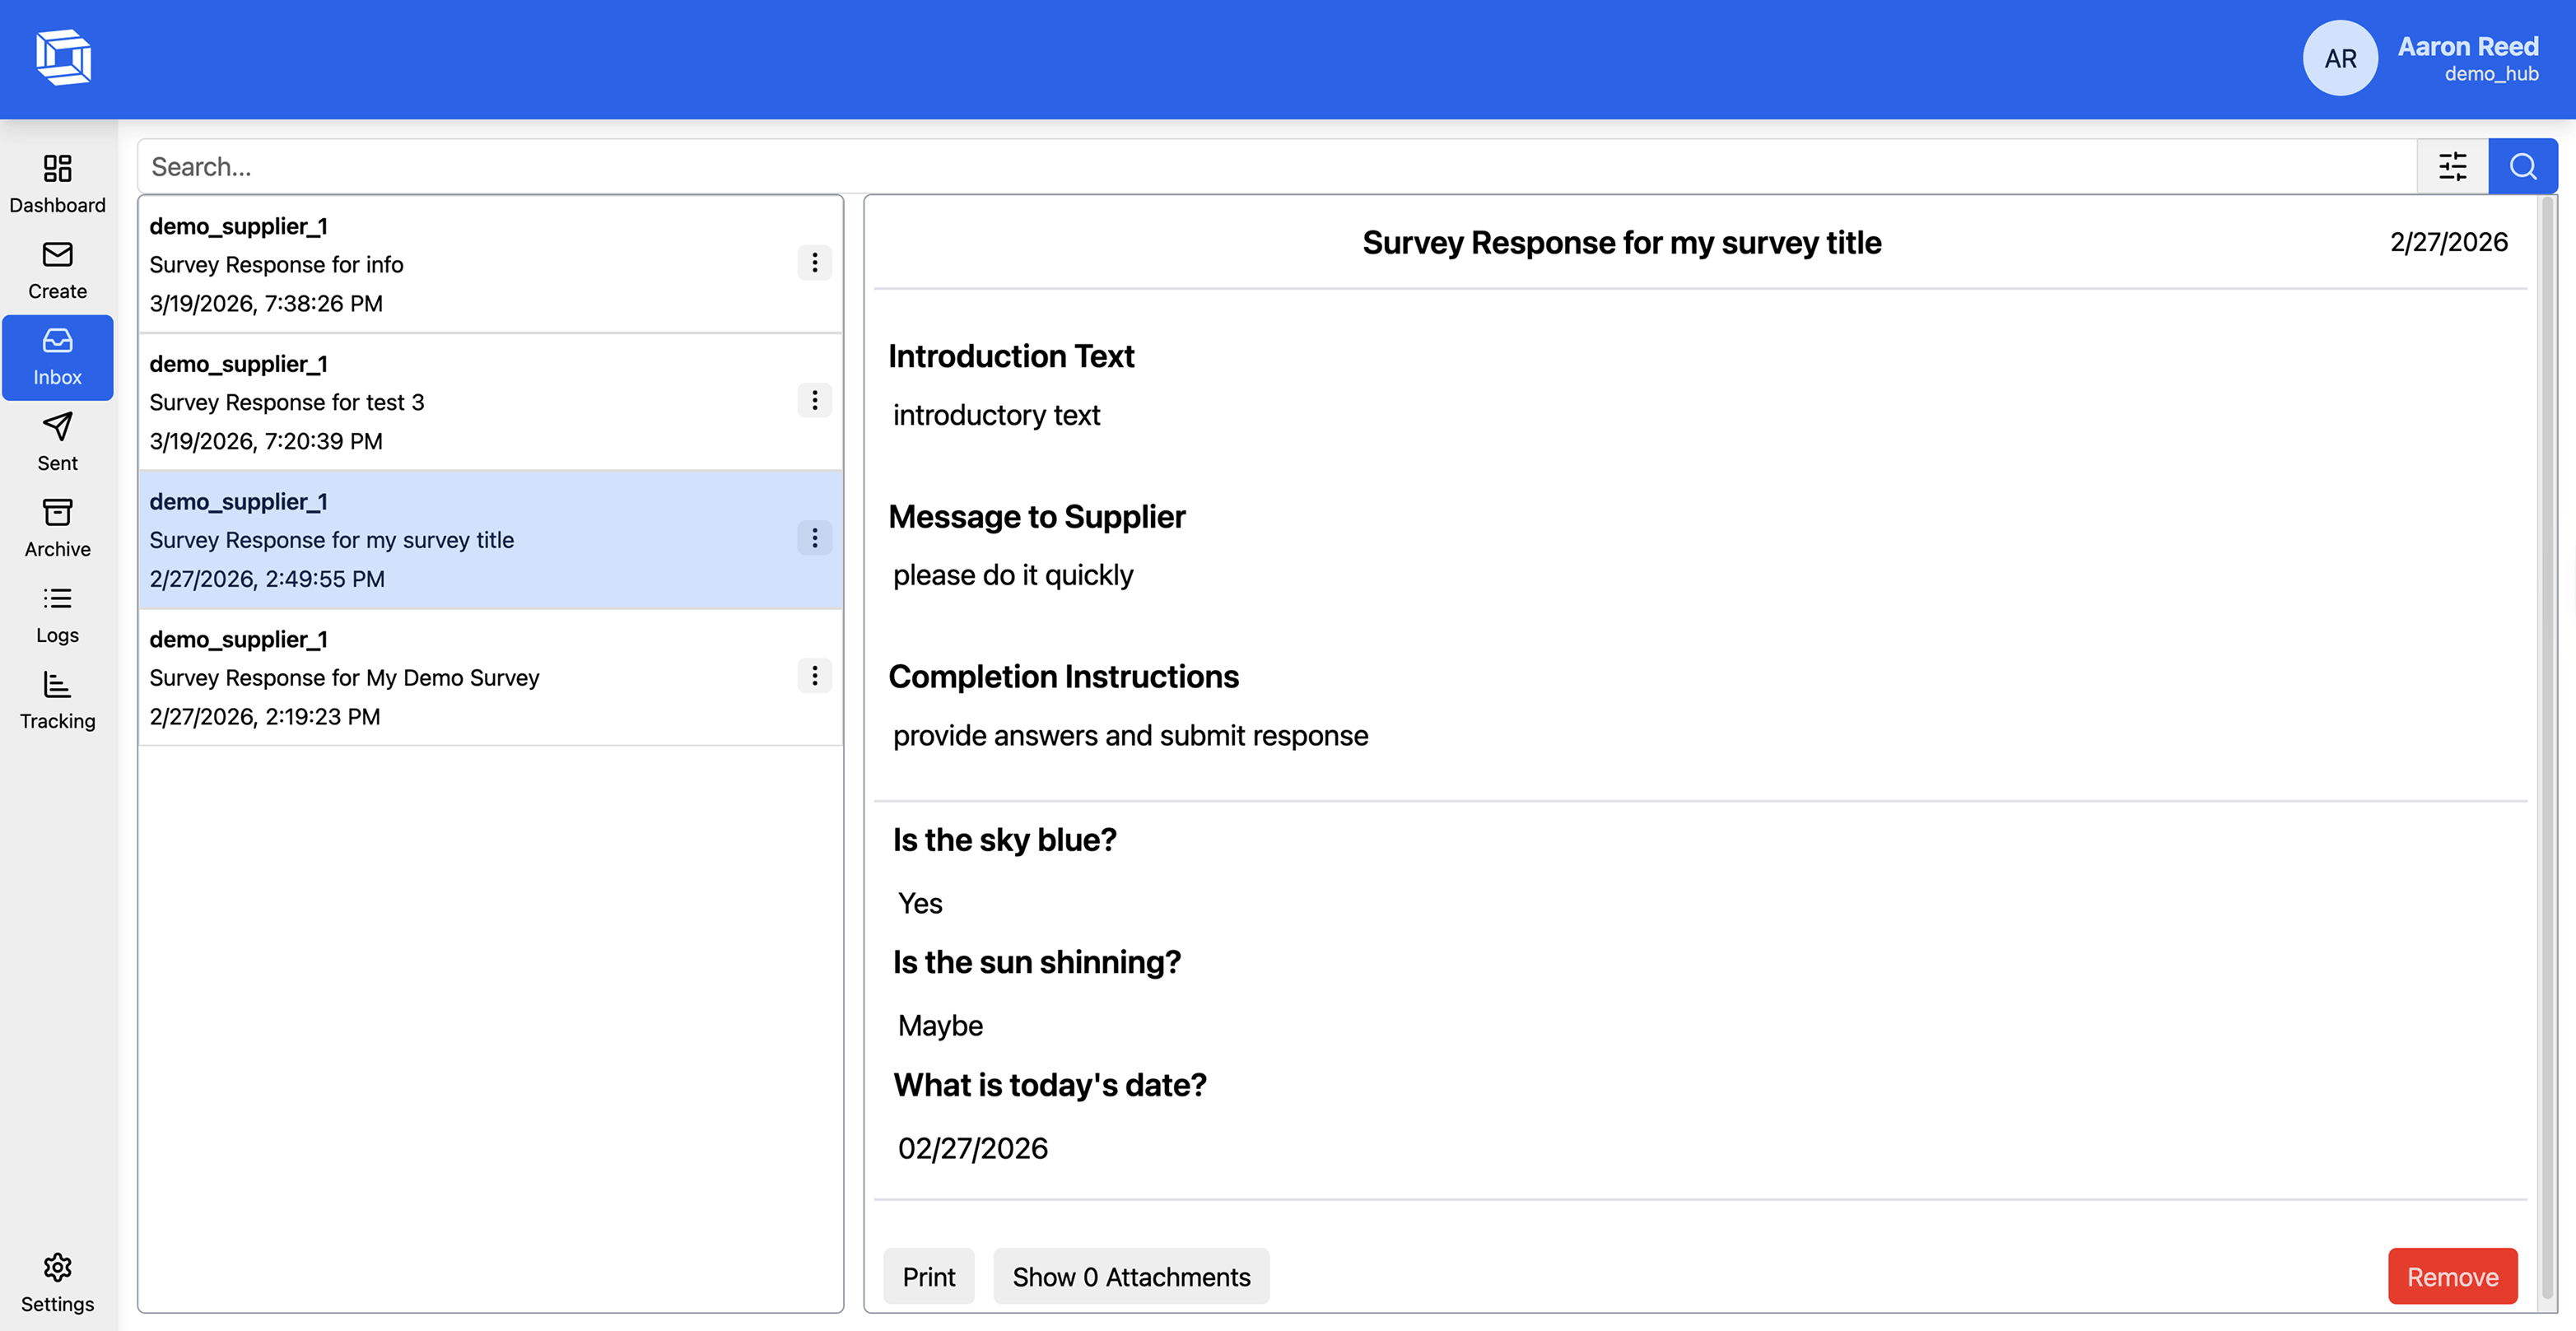Open options menu for Survey Response for My Demo Survey
Screen dimensions: 2576x1331
coord(815,676)
